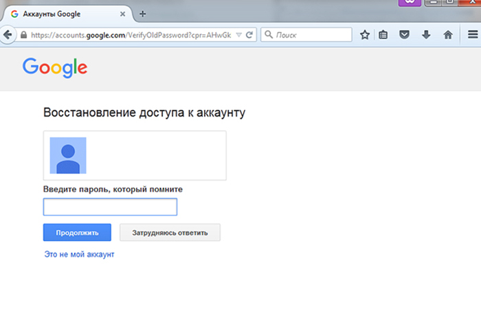Select the Аккаунты Google tab
This screenshot has height=309, width=481.
67,14
